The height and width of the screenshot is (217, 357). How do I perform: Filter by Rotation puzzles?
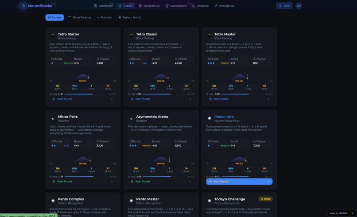[x=105, y=18]
